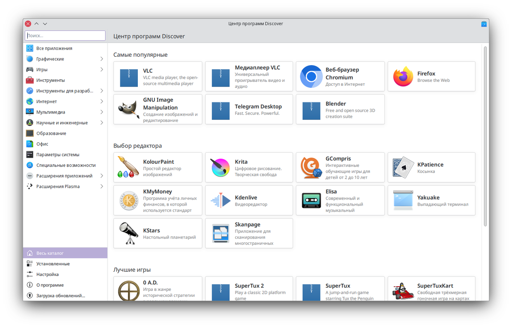Click Выпадающий терминал description text

443,204
